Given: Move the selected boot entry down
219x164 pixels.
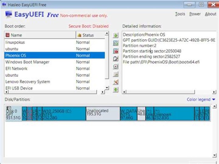Looking at the screenshot, I should tap(116, 89).
